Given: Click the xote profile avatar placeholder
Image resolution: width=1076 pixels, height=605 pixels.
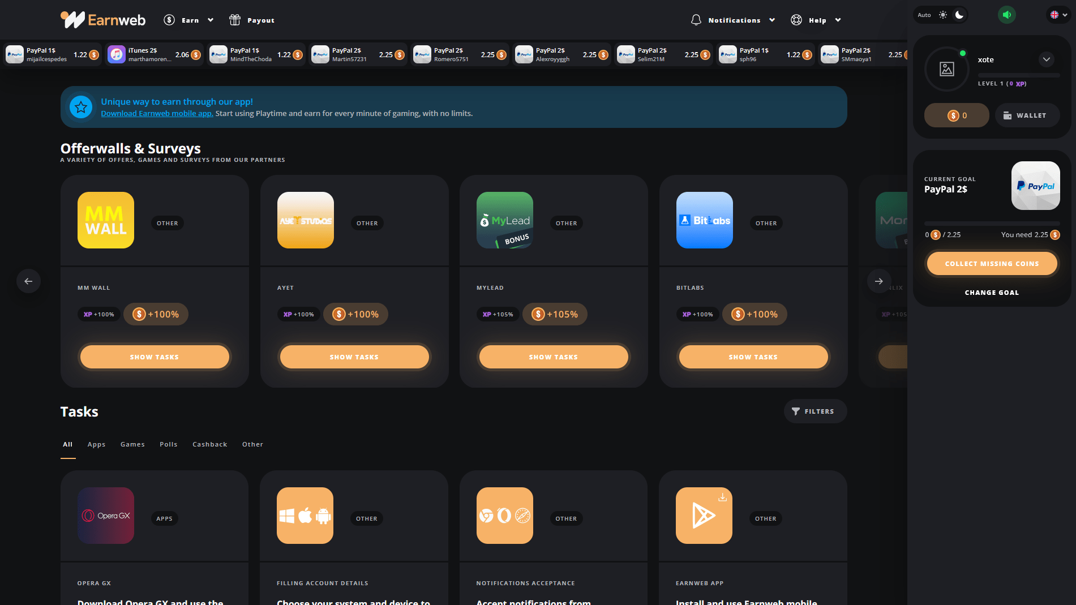Looking at the screenshot, I should coord(947,69).
